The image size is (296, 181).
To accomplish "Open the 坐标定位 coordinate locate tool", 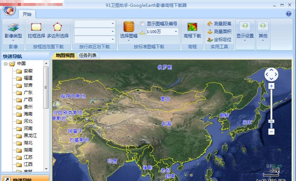I will click(x=219, y=40).
